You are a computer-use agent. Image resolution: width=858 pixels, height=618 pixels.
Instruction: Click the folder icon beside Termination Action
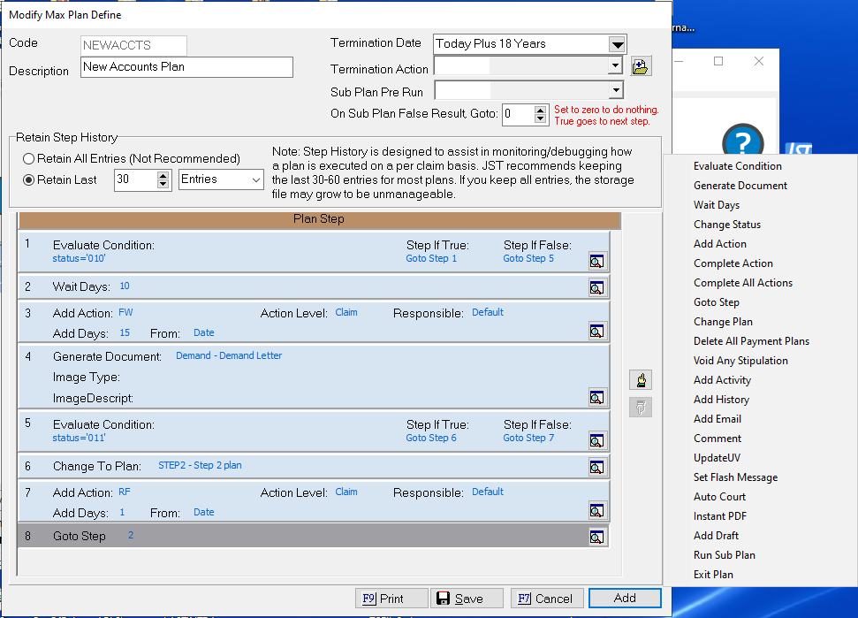coord(641,66)
